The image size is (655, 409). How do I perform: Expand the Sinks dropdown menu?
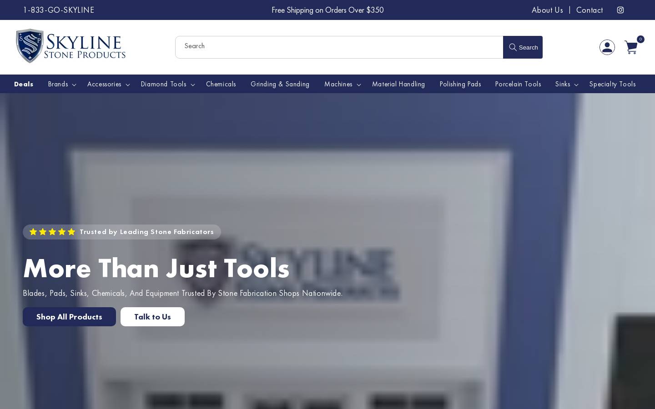(x=567, y=84)
